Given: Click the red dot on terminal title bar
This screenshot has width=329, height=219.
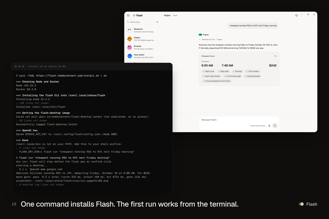Looking at the screenshot, I should coord(16,66).
